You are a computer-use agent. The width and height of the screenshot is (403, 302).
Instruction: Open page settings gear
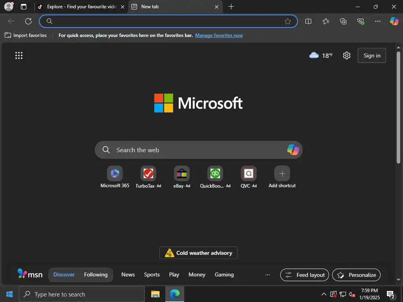(x=347, y=55)
